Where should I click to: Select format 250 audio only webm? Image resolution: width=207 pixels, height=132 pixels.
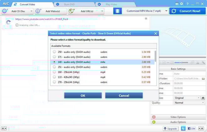pos(102,52)
